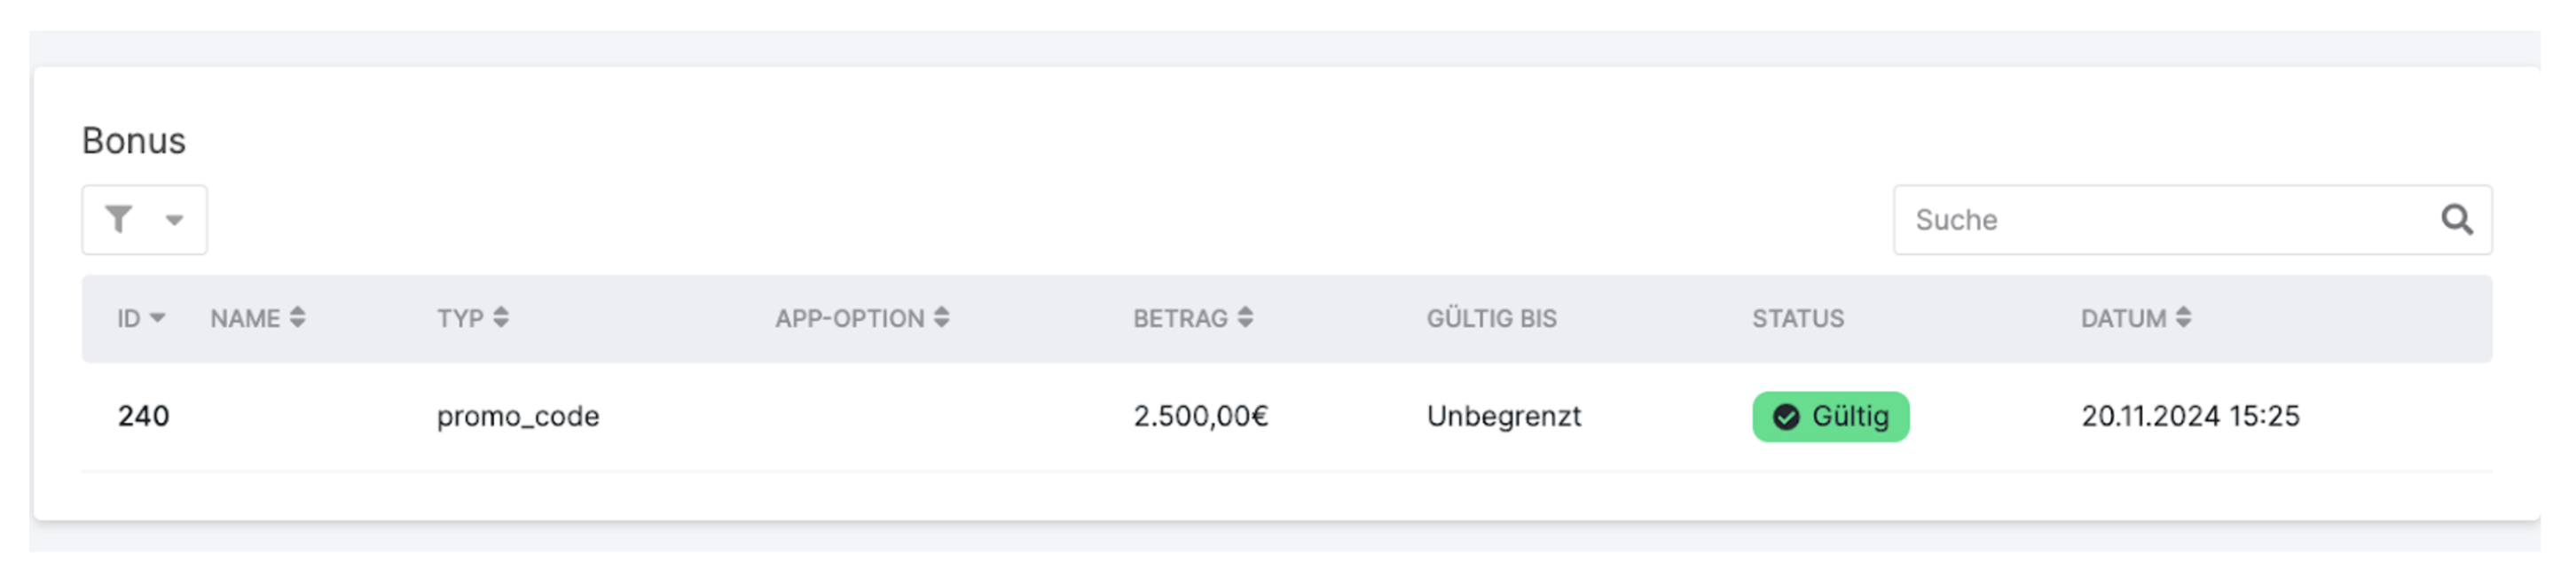Image resolution: width=2576 pixels, height=585 pixels.
Task: Click sort arrows next to TYP
Action: click(501, 318)
